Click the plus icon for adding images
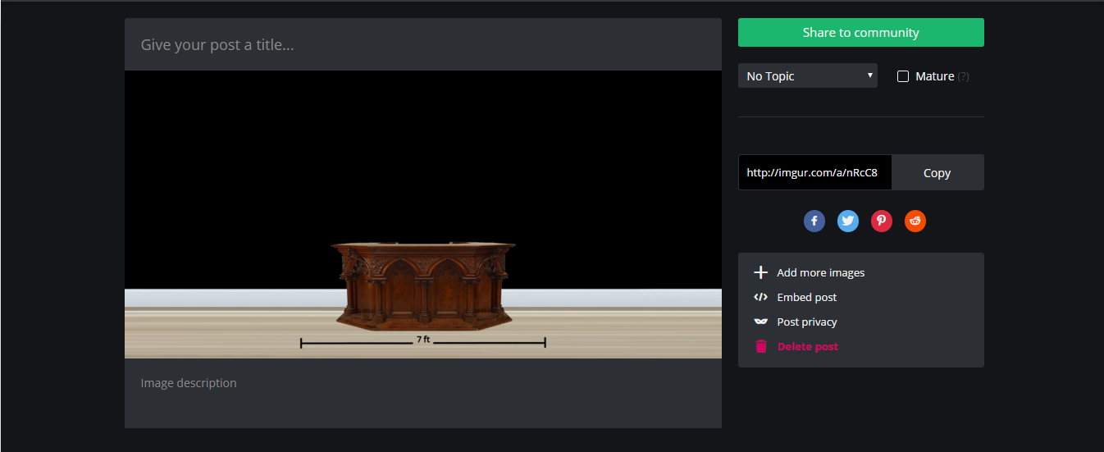Image resolution: width=1104 pixels, height=452 pixels. point(760,272)
